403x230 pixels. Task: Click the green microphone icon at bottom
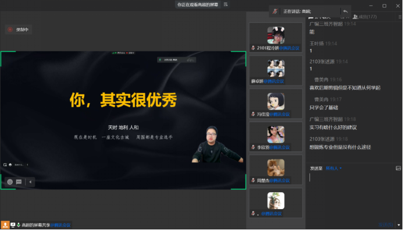coord(19,225)
